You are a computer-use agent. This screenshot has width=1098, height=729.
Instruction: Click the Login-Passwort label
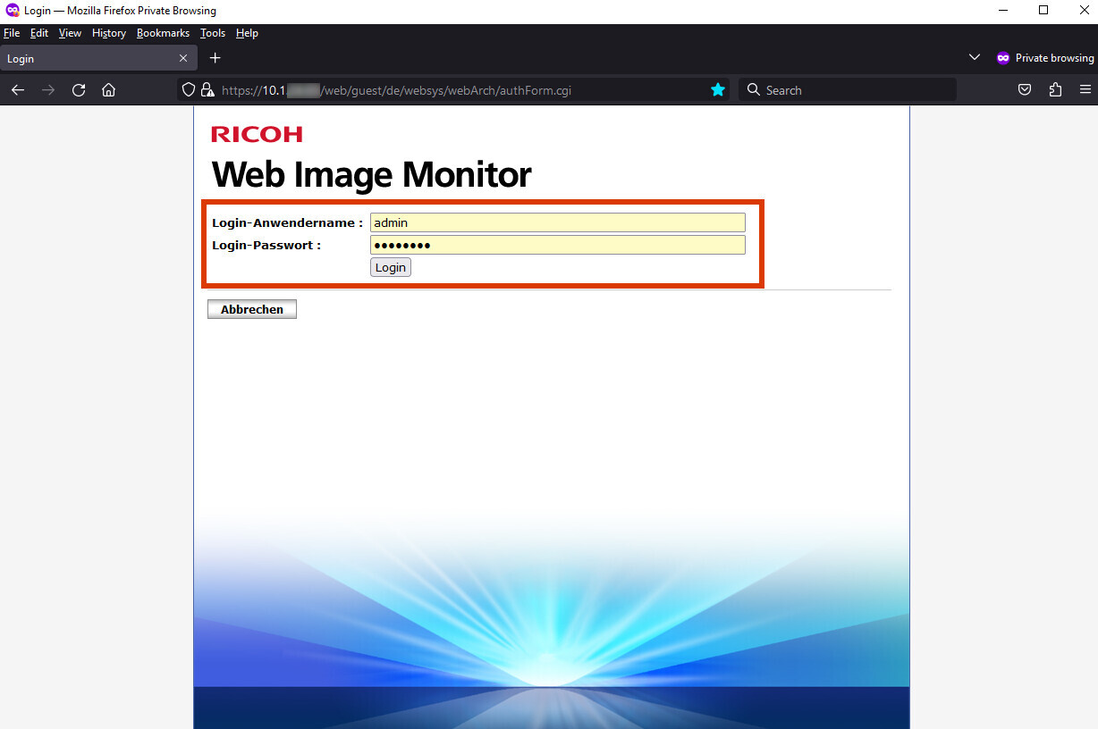(x=266, y=245)
